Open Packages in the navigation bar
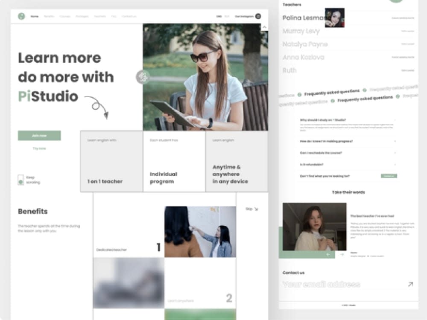Screen dimensions: 427x320 82,16
